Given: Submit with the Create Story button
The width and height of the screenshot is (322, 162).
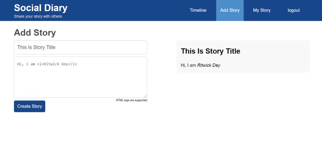Looking at the screenshot, I should [30, 106].
